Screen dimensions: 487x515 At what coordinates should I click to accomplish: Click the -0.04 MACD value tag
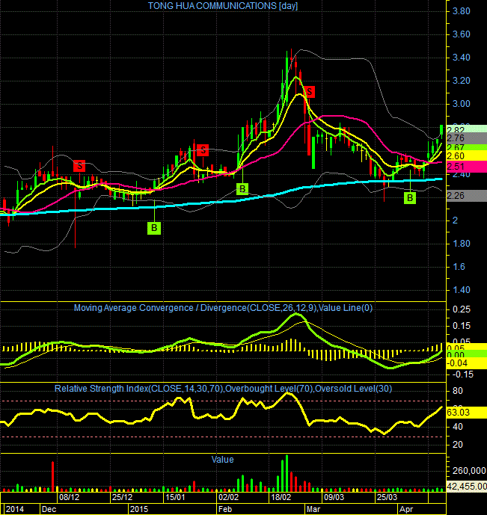pyautogui.click(x=466, y=363)
